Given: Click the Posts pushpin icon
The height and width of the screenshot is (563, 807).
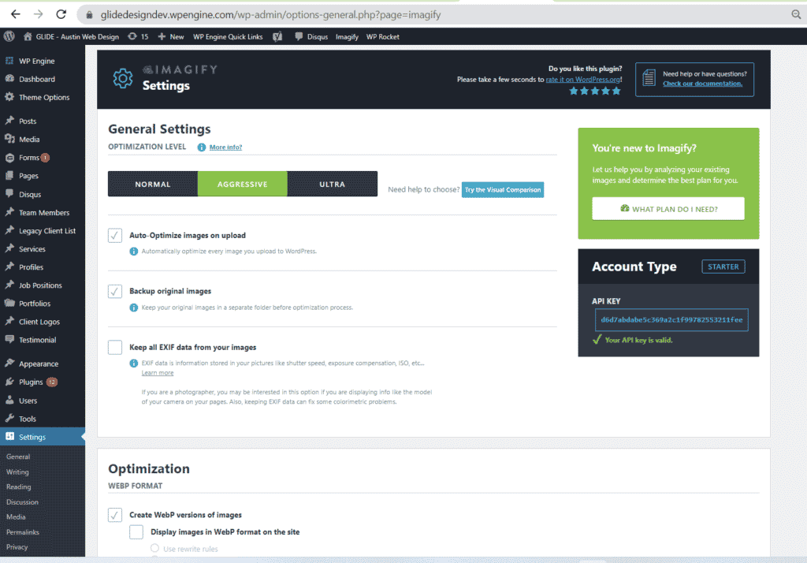Looking at the screenshot, I should click(x=9, y=121).
